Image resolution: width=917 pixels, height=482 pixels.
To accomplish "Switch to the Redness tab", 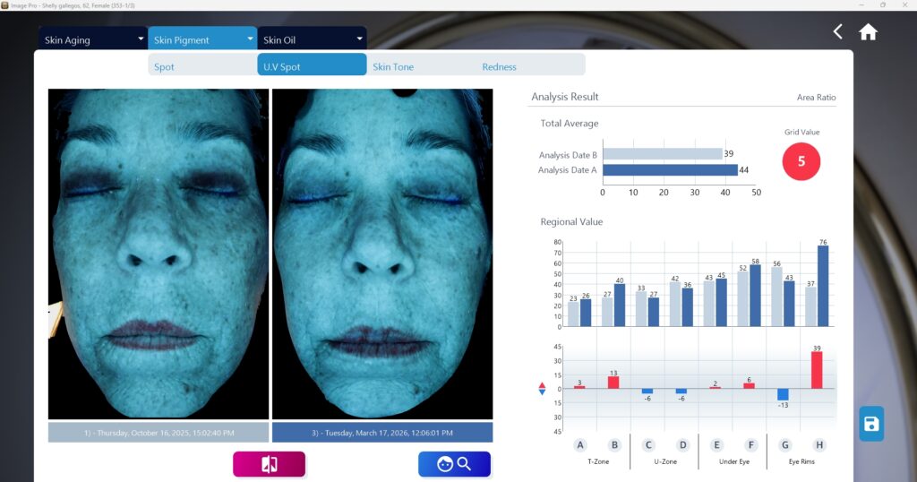I will coord(530,66).
